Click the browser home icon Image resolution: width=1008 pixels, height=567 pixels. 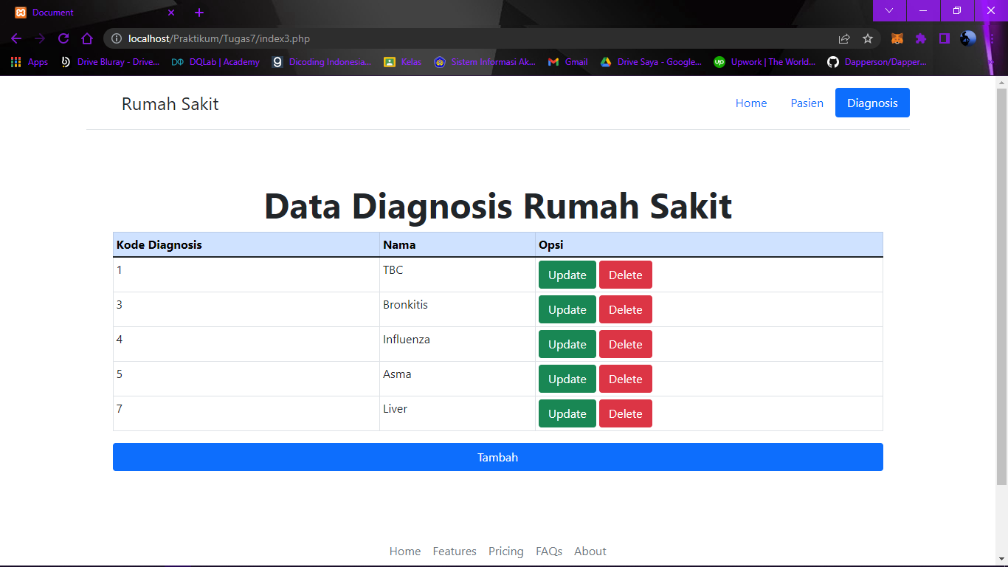click(87, 38)
